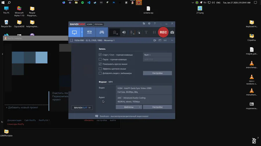Open Firefox from taskbar

[x=64, y=3]
